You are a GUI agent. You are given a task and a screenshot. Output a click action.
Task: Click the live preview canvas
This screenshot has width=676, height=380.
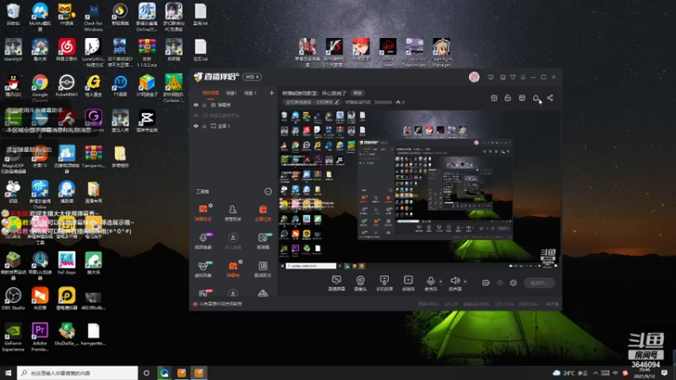pyautogui.click(x=419, y=190)
